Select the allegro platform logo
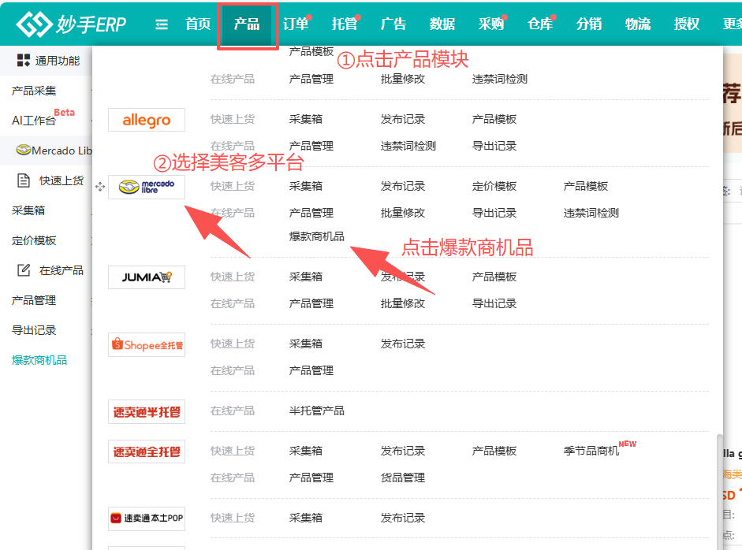This screenshot has height=550, width=742. 146,120
